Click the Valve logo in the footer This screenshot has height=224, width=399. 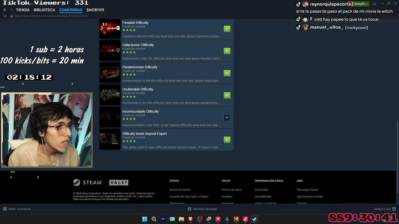click(119, 183)
